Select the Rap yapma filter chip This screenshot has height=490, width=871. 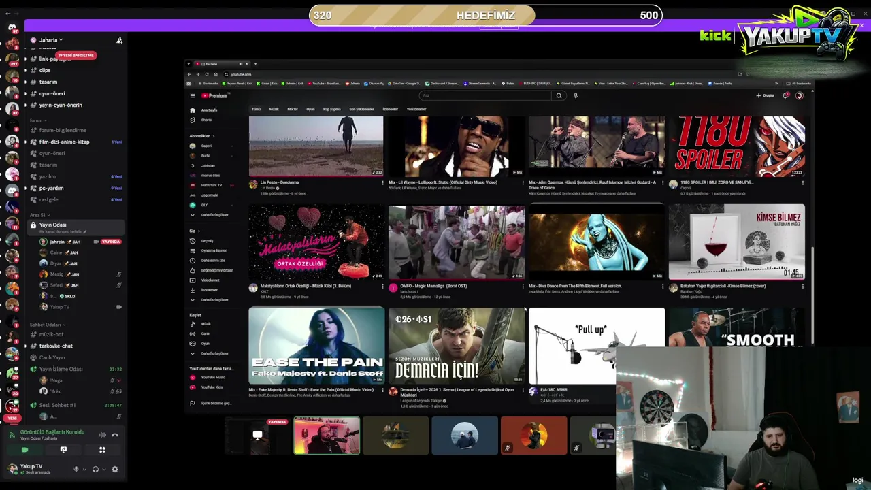(331, 109)
